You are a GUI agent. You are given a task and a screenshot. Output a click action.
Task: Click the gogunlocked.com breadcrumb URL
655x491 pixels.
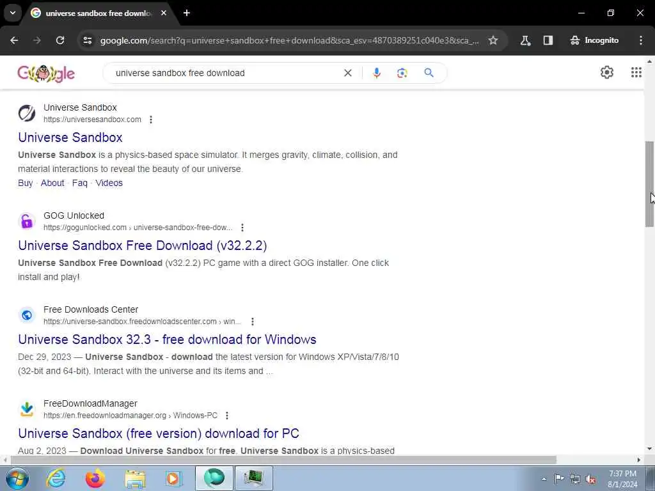pyautogui.click(x=138, y=228)
